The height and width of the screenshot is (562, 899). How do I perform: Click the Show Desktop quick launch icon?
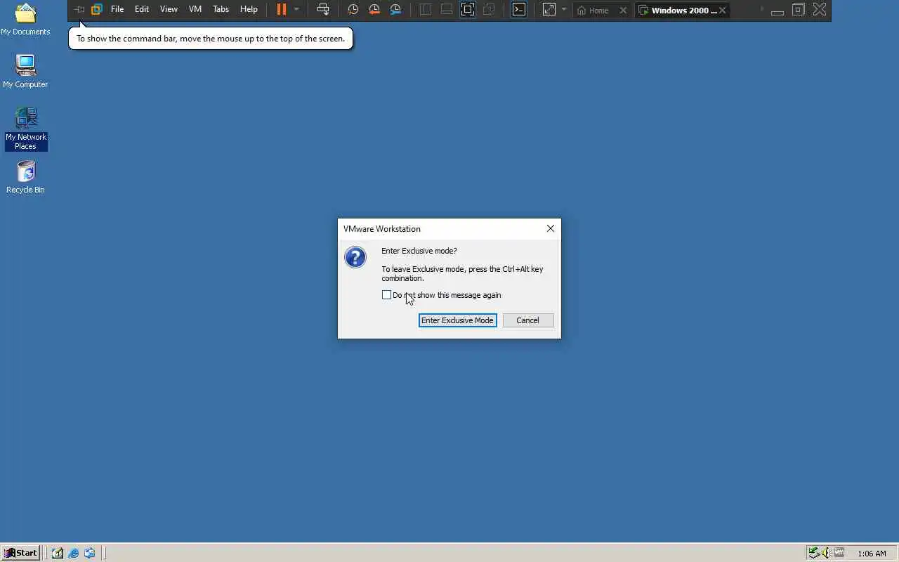pyautogui.click(x=58, y=553)
